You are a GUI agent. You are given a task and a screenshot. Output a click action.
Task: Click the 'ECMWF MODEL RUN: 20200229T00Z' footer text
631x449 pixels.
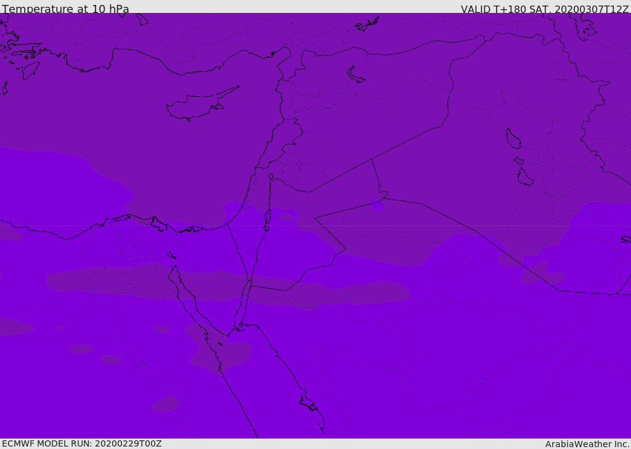click(82, 444)
